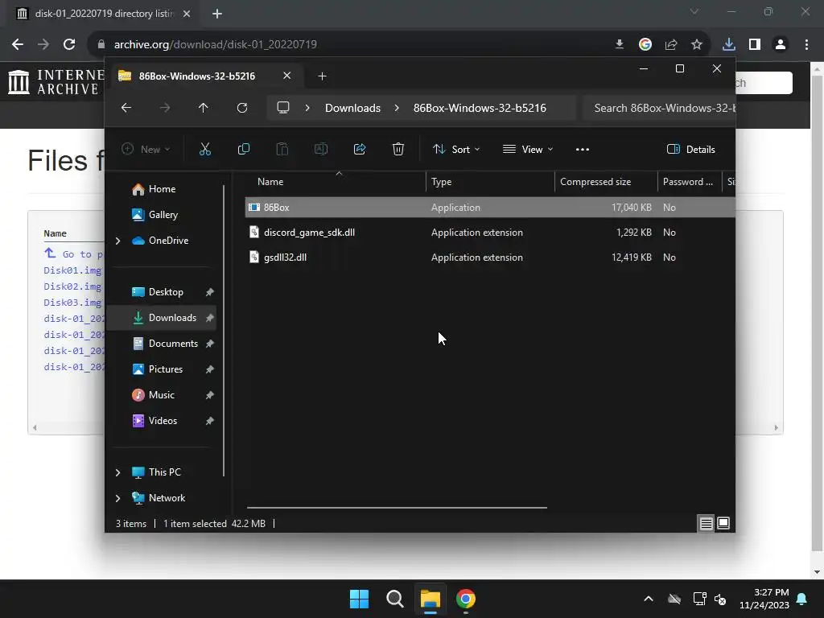Open Videos in the navigation pane

tap(163, 421)
